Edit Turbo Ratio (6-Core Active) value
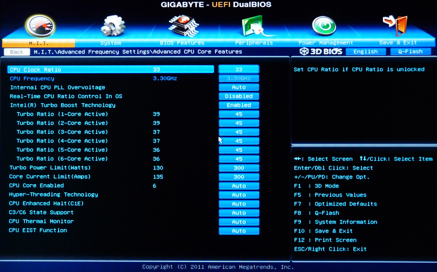The image size is (437, 272). click(x=239, y=159)
